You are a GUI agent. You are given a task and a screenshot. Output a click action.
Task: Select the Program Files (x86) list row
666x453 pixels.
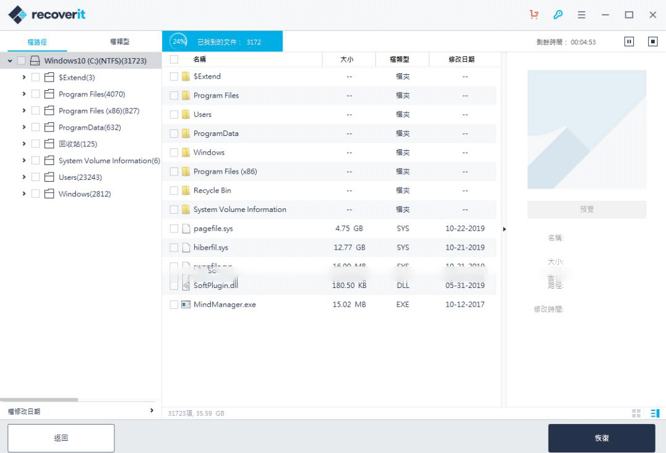[x=329, y=172]
